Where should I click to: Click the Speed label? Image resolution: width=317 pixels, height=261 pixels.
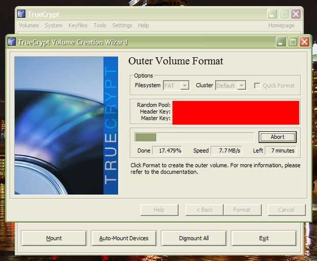pyautogui.click(x=201, y=151)
